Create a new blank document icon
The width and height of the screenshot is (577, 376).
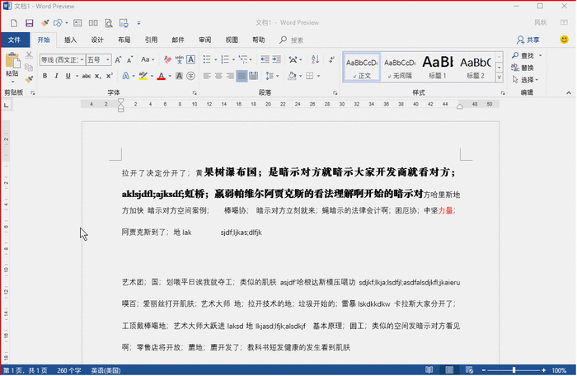click(x=14, y=23)
